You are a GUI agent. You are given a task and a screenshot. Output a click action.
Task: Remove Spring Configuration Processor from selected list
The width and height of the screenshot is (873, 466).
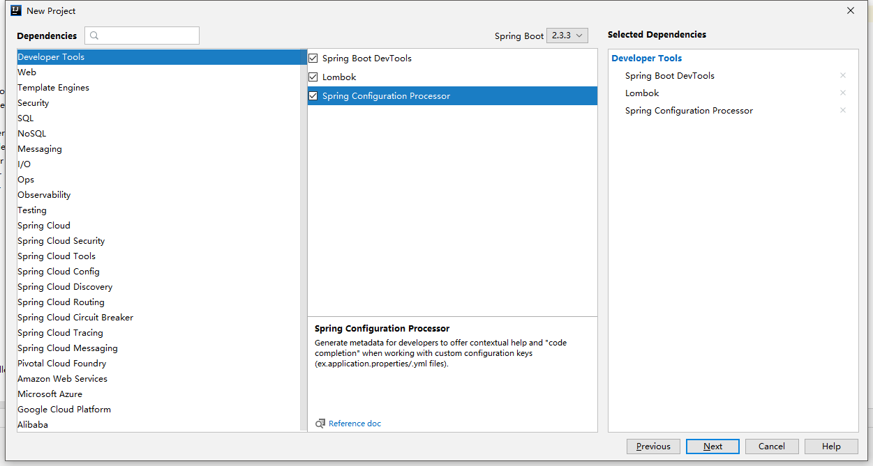pyautogui.click(x=842, y=111)
